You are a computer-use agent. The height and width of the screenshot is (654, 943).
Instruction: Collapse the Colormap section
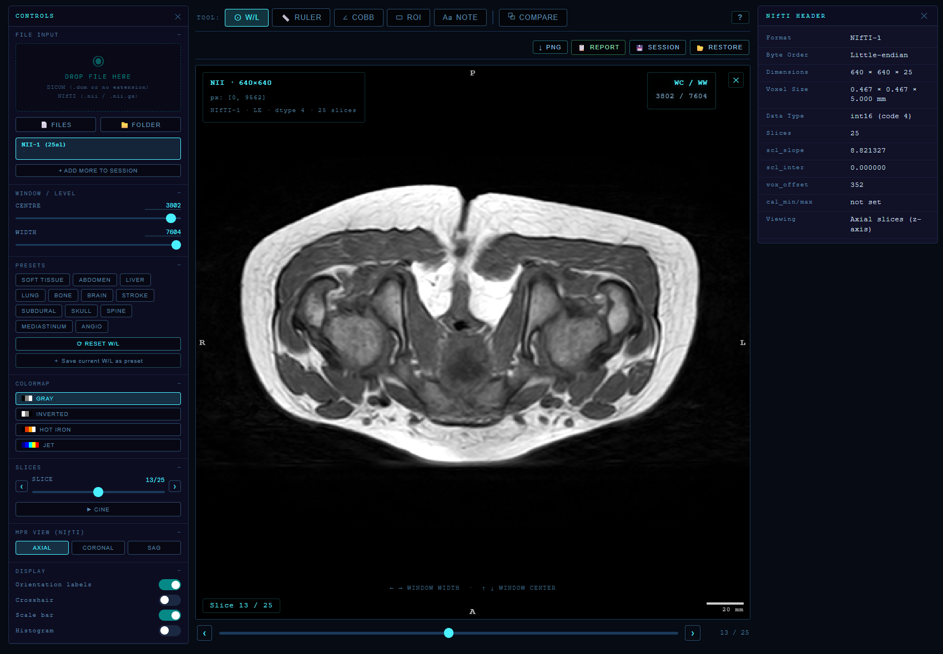179,384
